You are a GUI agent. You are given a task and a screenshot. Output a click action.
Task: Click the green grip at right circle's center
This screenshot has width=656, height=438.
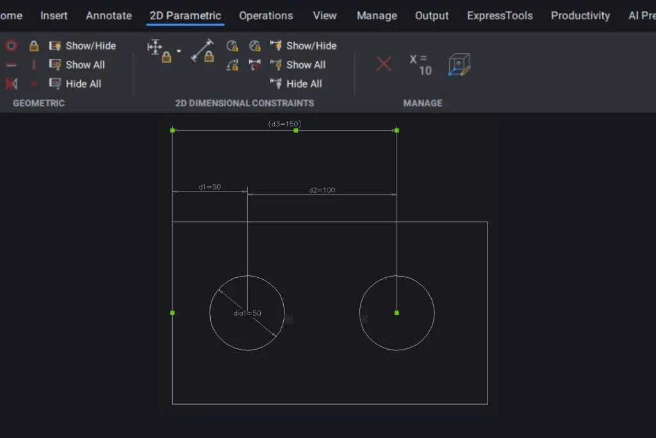point(397,313)
